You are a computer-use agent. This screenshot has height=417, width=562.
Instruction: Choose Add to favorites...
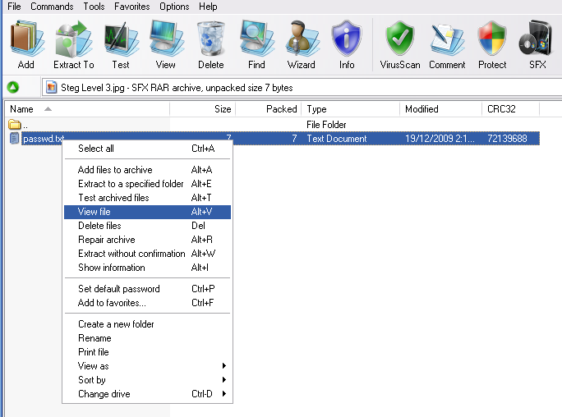pos(147,303)
